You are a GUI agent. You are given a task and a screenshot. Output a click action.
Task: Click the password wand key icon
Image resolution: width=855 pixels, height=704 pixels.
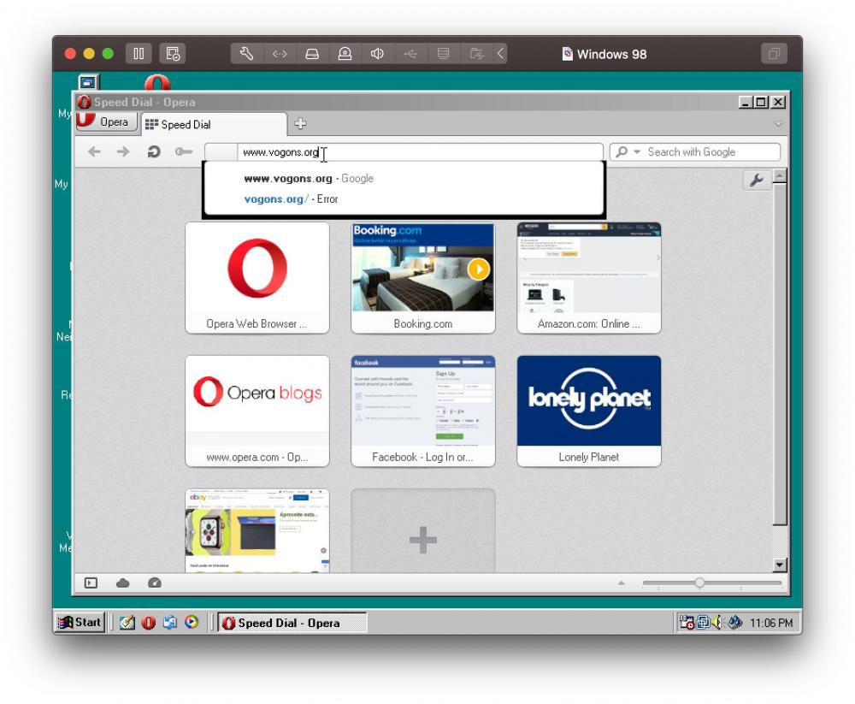point(183,152)
